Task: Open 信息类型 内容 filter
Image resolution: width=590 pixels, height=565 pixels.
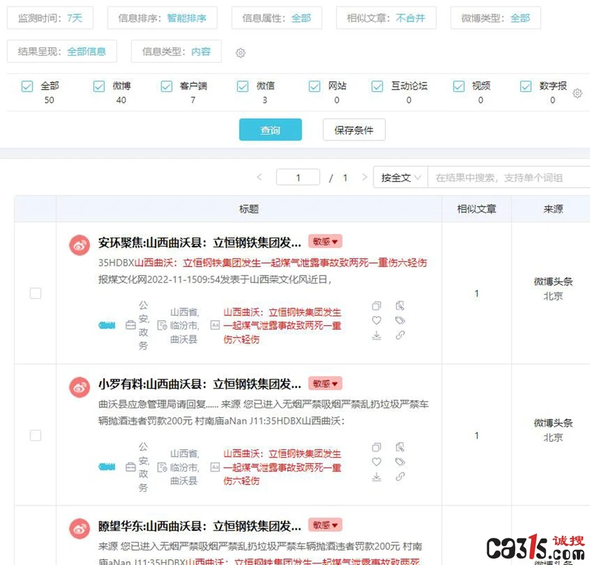Action: click(176, 51)
